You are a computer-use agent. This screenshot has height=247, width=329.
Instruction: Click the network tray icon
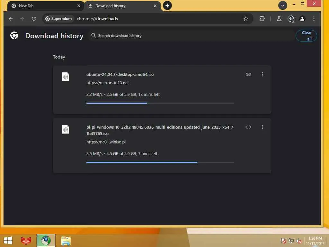291,241
